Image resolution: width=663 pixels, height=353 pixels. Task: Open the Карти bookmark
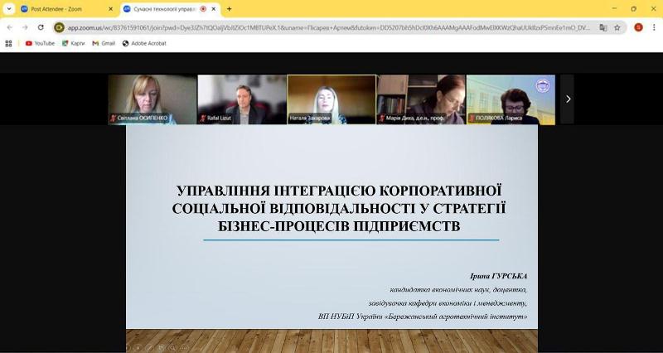click(73, 43)
